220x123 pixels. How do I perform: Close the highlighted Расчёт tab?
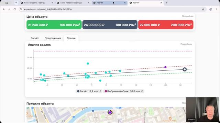pyautogui.click(x=125, y=3)
